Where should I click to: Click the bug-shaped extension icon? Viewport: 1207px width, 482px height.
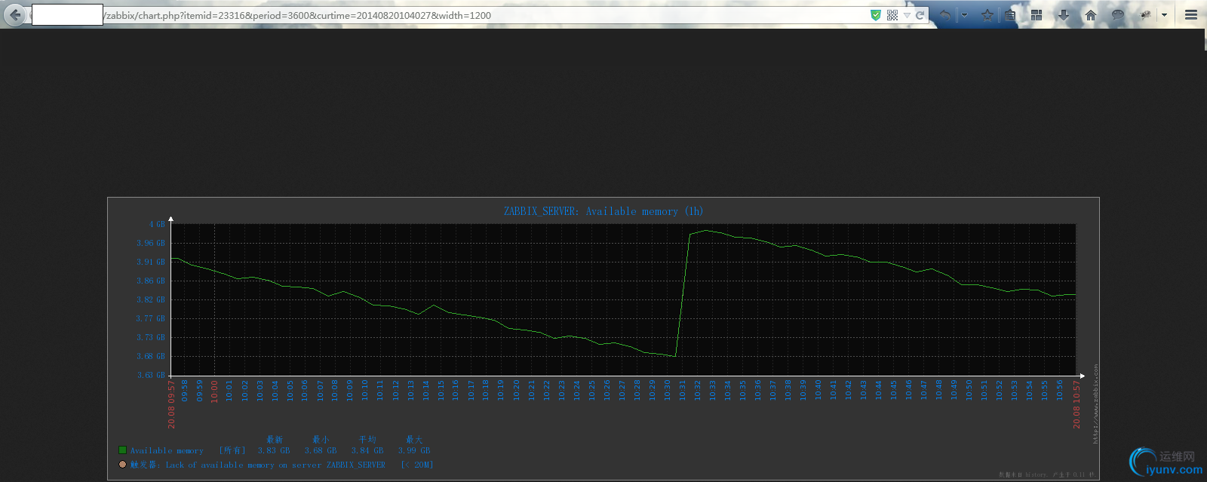1145,15
